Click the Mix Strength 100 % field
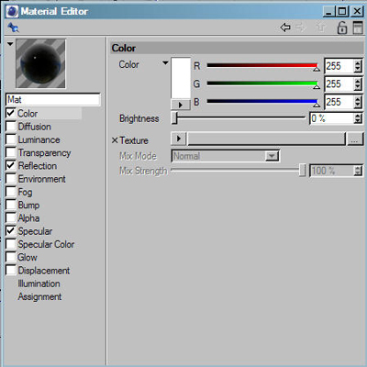This screenshot has width=367, height=367. tap(331, 171)
